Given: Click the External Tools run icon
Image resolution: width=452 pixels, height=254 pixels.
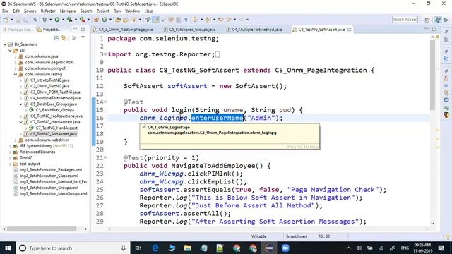Looking at the screenshot, I should coord(82,20).
